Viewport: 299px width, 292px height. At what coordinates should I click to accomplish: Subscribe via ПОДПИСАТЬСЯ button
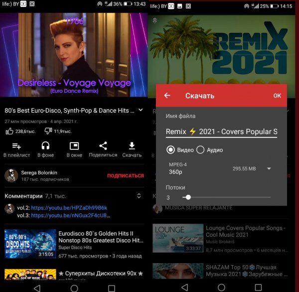pyautogui.click(x=126, y=176)
